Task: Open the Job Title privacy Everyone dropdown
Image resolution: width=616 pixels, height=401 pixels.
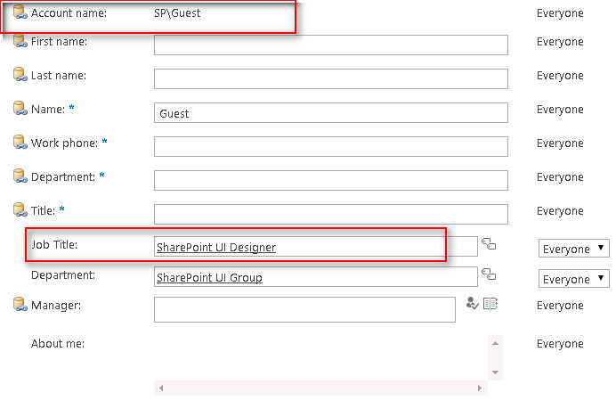Action: tap(574, 249)
